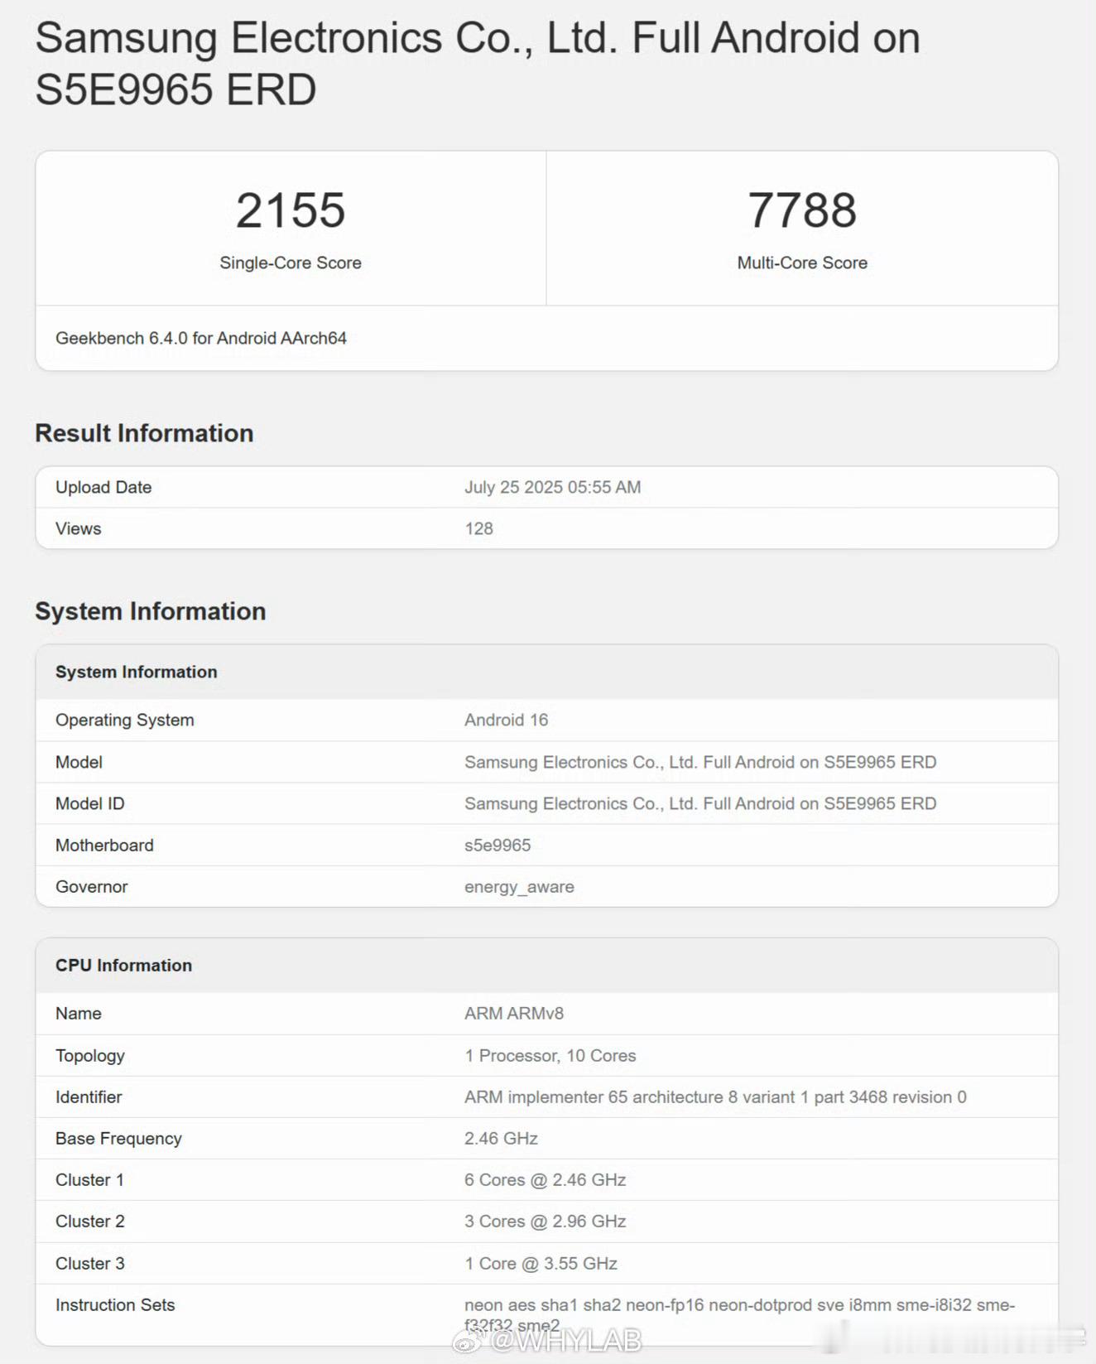Viewport: 1096px width, 1364px height.
Task: Select the Model ID row's Samsung ERD value
Action: coord(700,803)
